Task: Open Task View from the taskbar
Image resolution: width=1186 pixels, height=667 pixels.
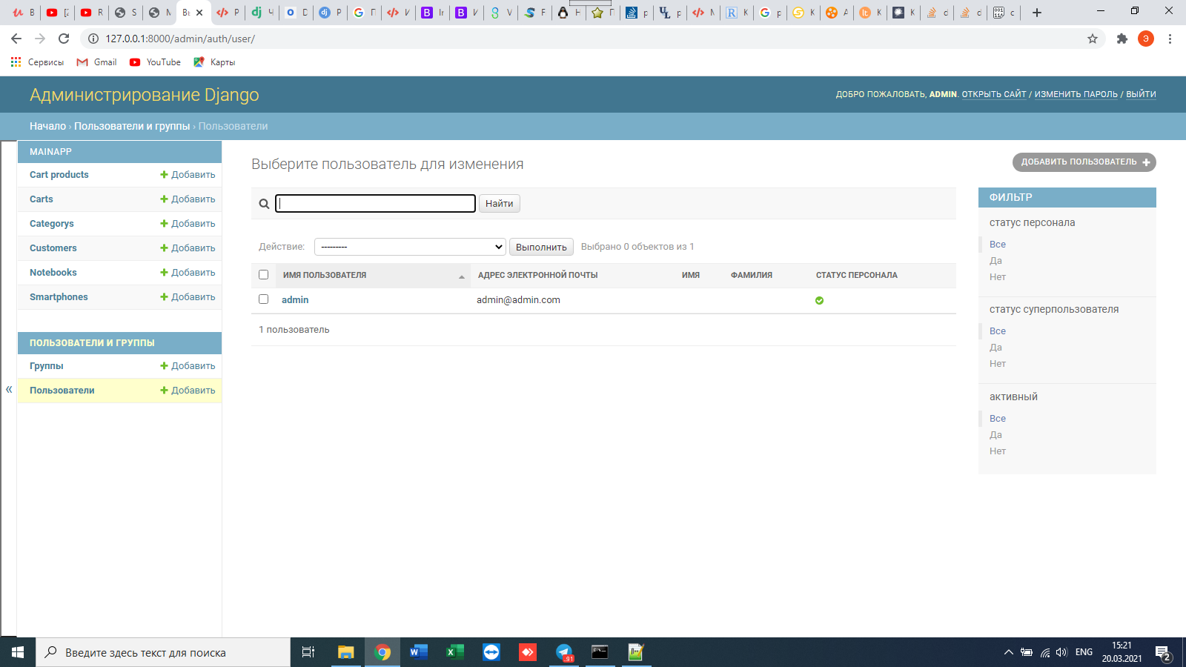Action: pos(308,652)
